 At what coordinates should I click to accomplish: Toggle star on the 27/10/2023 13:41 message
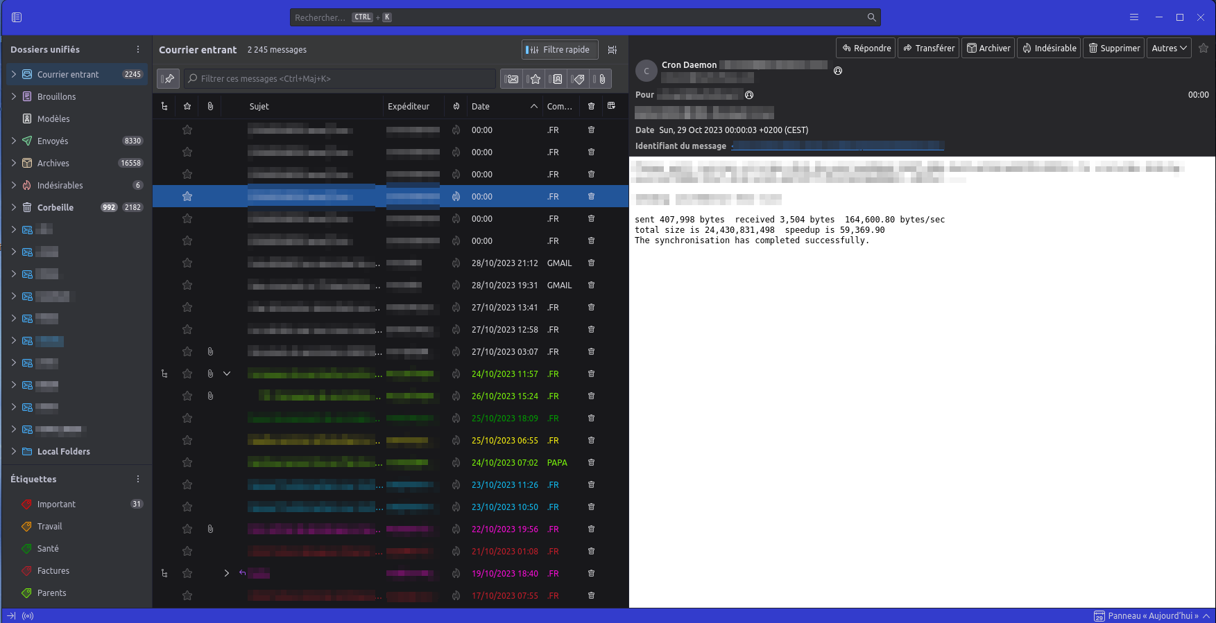coord(187,308)
